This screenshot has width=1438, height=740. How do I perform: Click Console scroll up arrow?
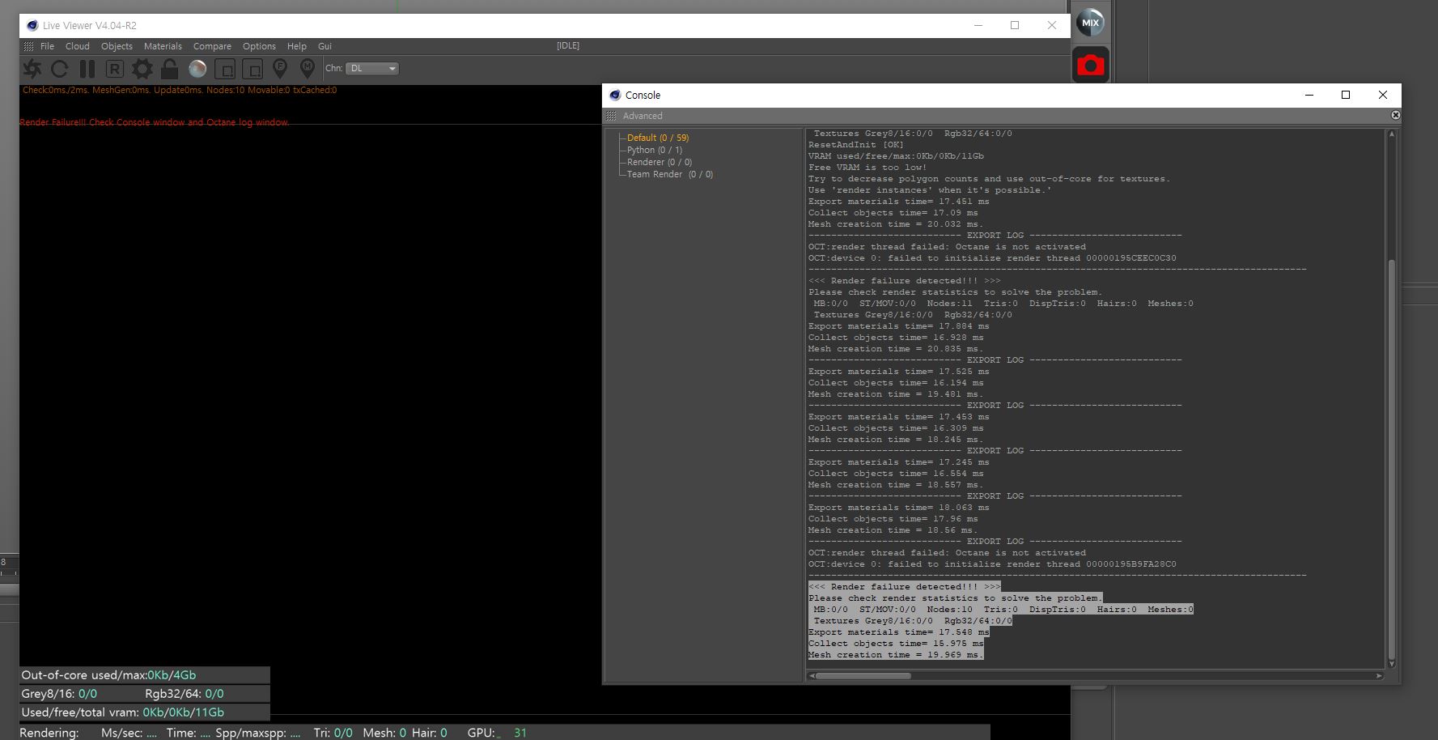pos(1392,134)
